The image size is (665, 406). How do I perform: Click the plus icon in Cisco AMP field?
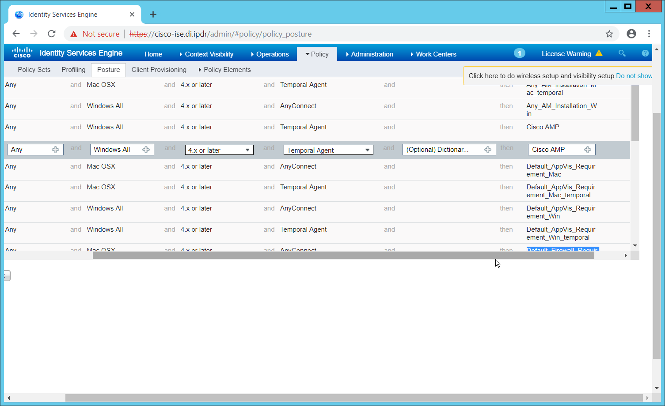[588, 150]
